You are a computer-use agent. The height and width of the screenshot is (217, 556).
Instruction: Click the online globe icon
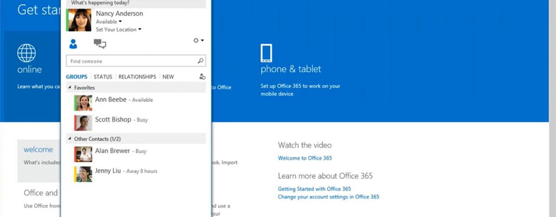26,53
